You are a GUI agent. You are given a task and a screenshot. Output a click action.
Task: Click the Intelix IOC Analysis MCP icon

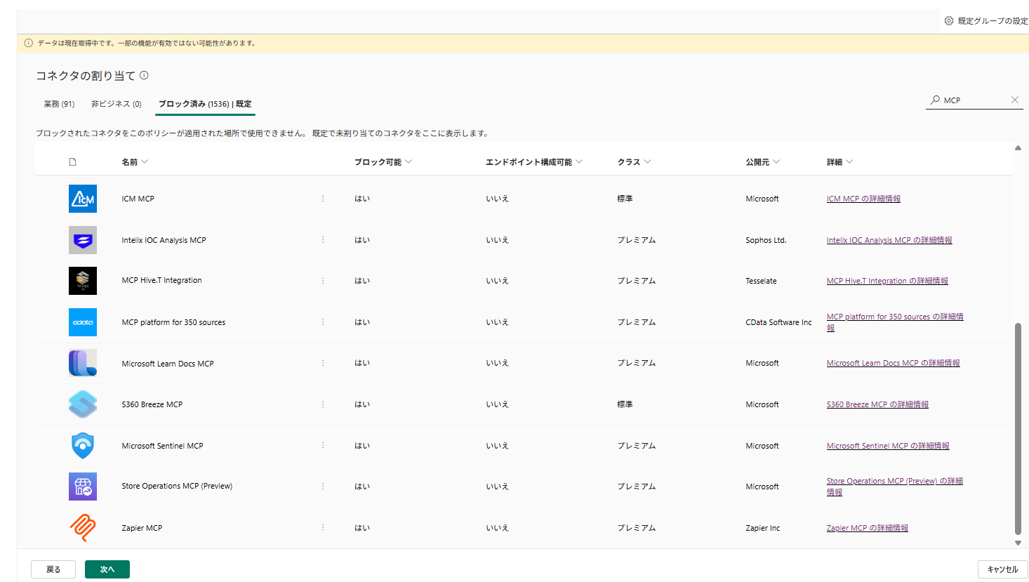pos(83,240)
